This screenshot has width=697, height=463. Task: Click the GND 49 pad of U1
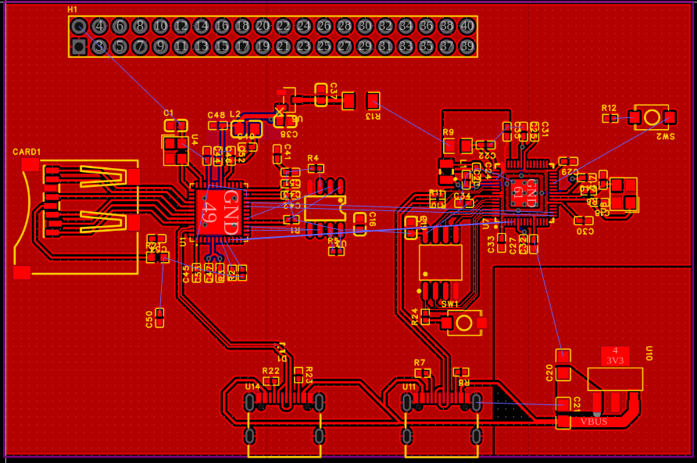[220, 211]
